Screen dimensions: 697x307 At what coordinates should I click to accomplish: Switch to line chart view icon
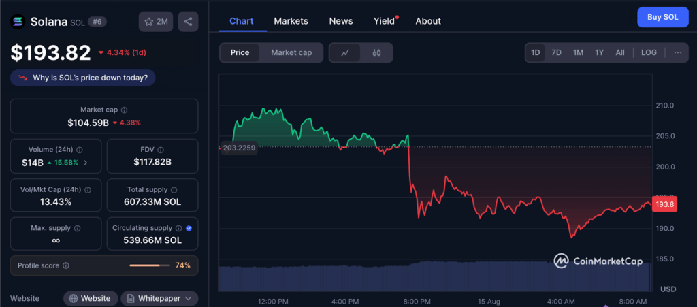(345, 52)
